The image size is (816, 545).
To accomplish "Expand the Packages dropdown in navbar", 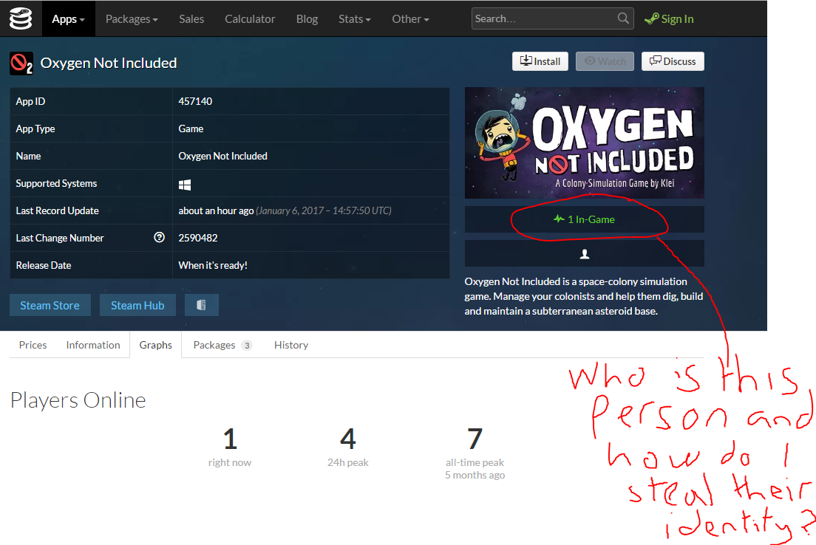I will click(x=132, y=19).
